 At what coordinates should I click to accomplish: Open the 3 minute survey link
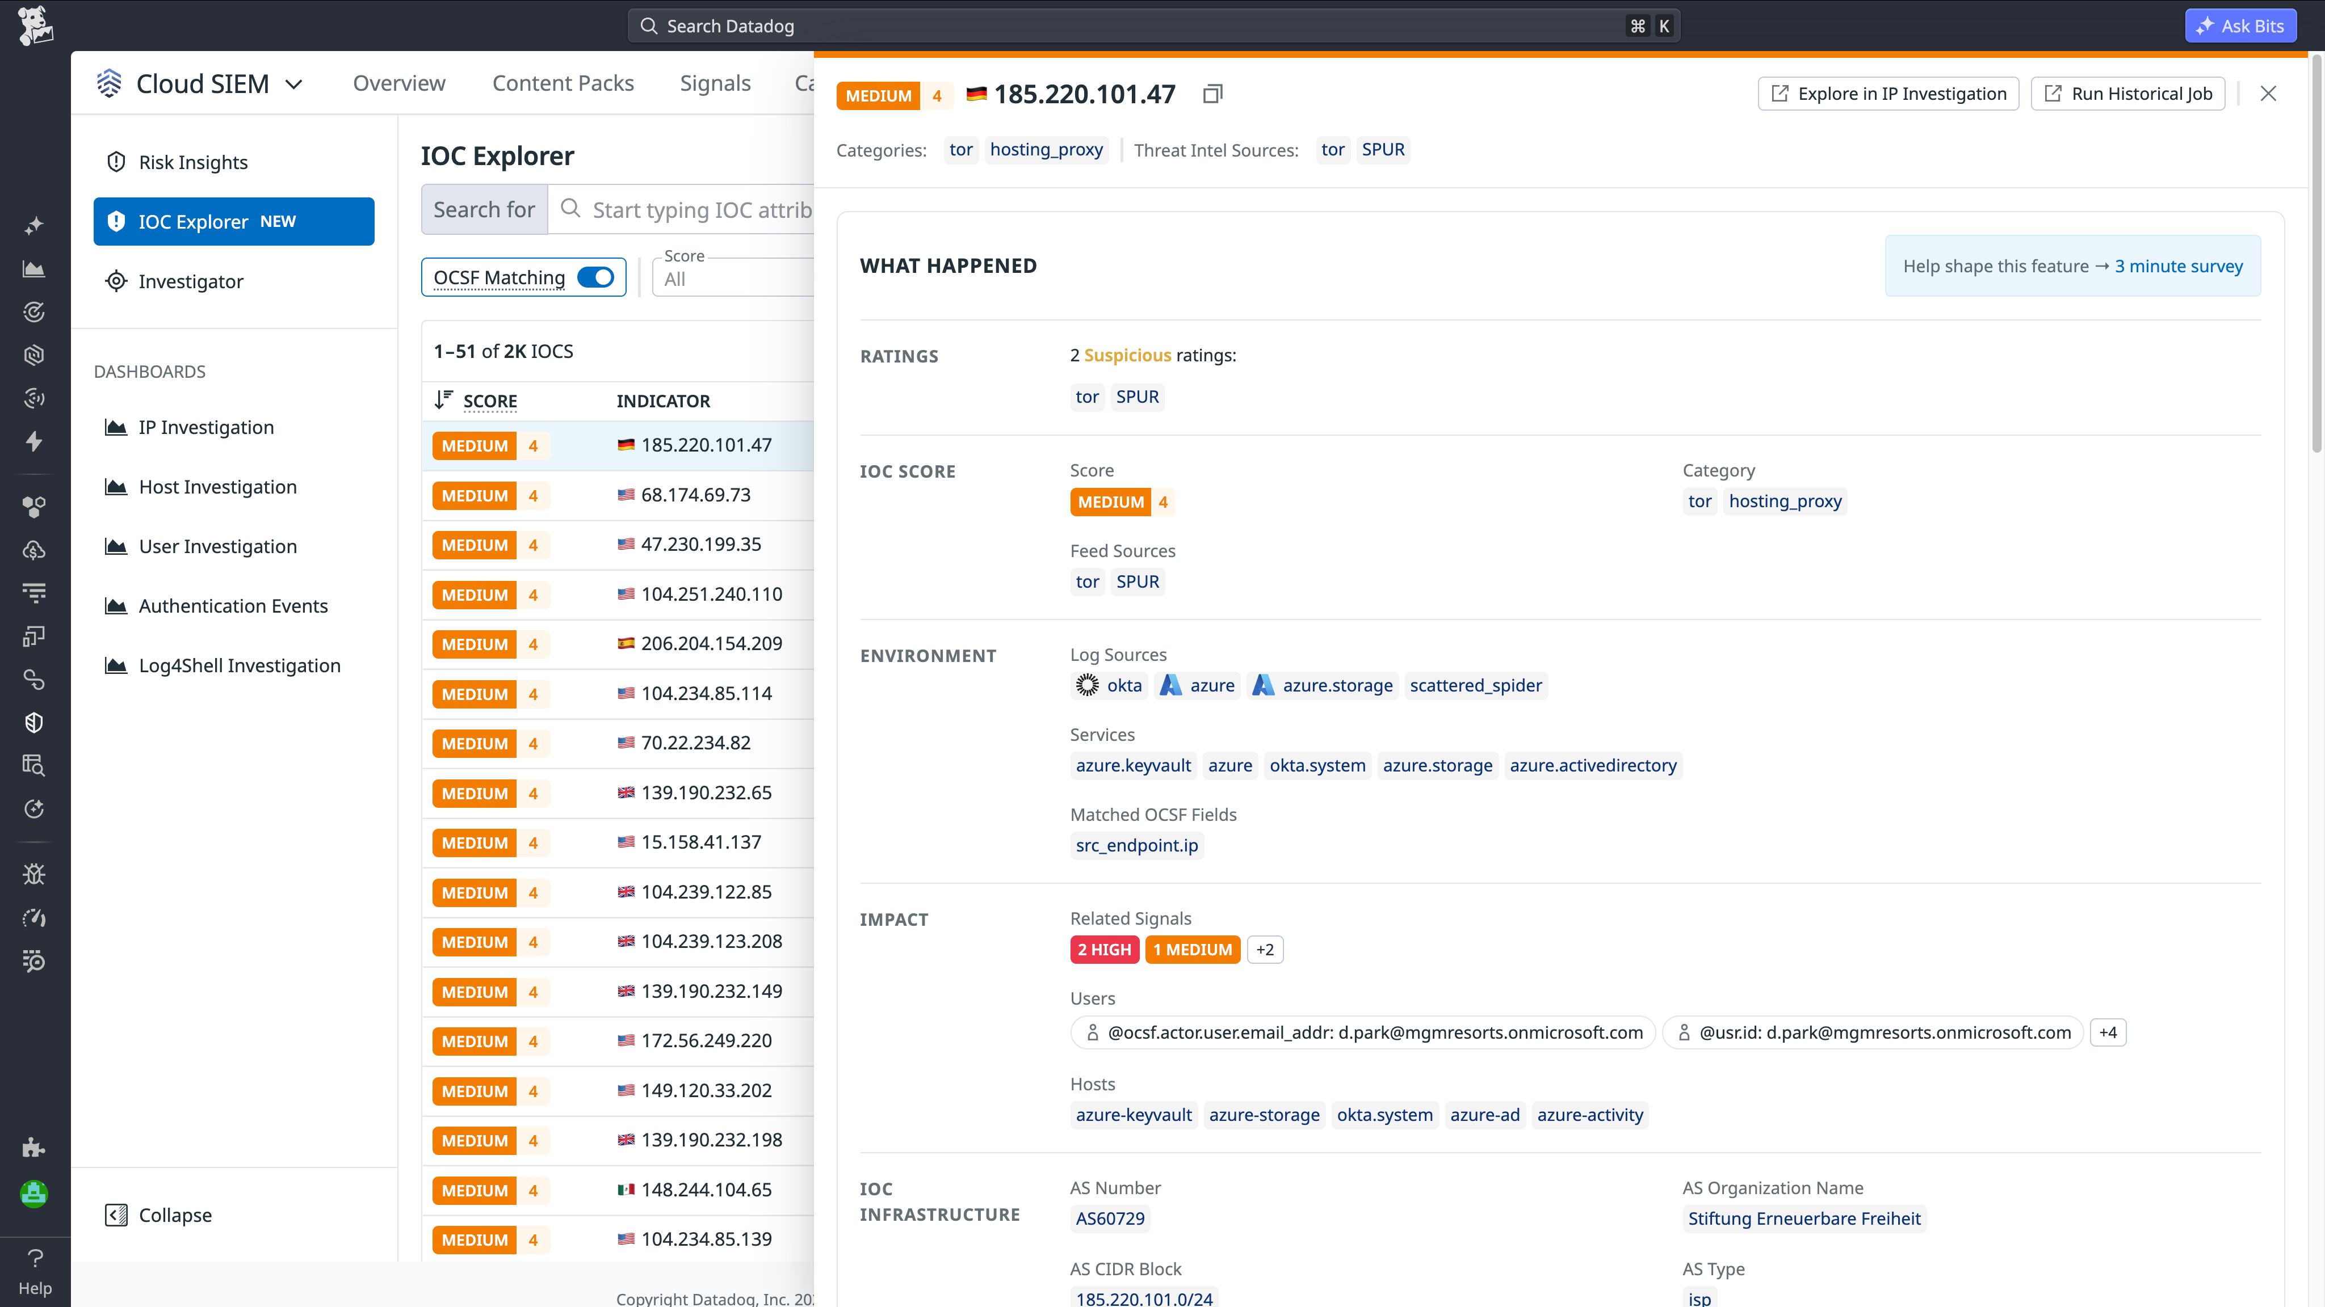pyautogui.click(x=2179, y=266)
